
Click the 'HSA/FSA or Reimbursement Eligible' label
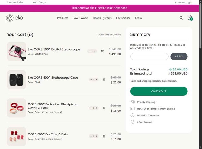[x=156, y=109]
